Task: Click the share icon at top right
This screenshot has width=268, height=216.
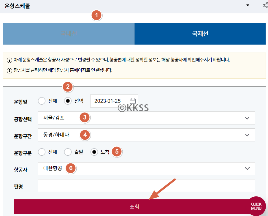Action: (x=265, y=5)
